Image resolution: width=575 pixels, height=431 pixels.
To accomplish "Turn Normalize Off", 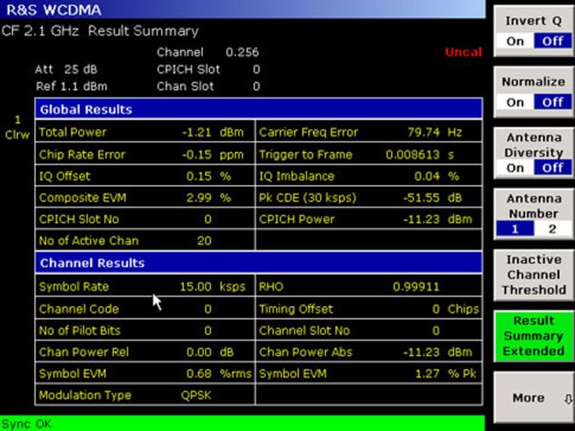I will pos(552,102).
